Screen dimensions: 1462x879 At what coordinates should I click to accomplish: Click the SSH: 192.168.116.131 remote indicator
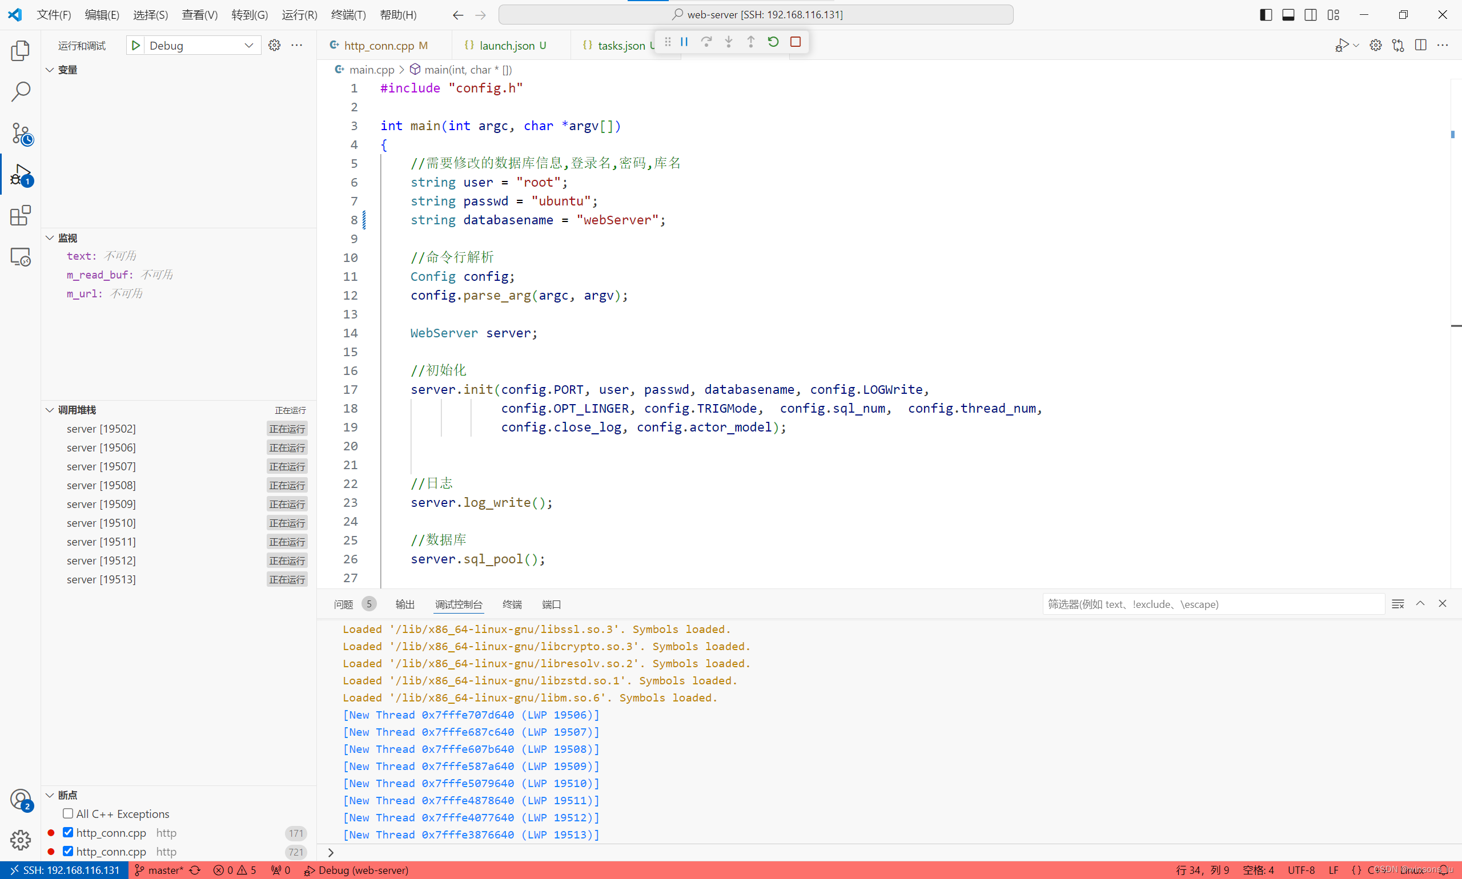click(x=65, y=870)
